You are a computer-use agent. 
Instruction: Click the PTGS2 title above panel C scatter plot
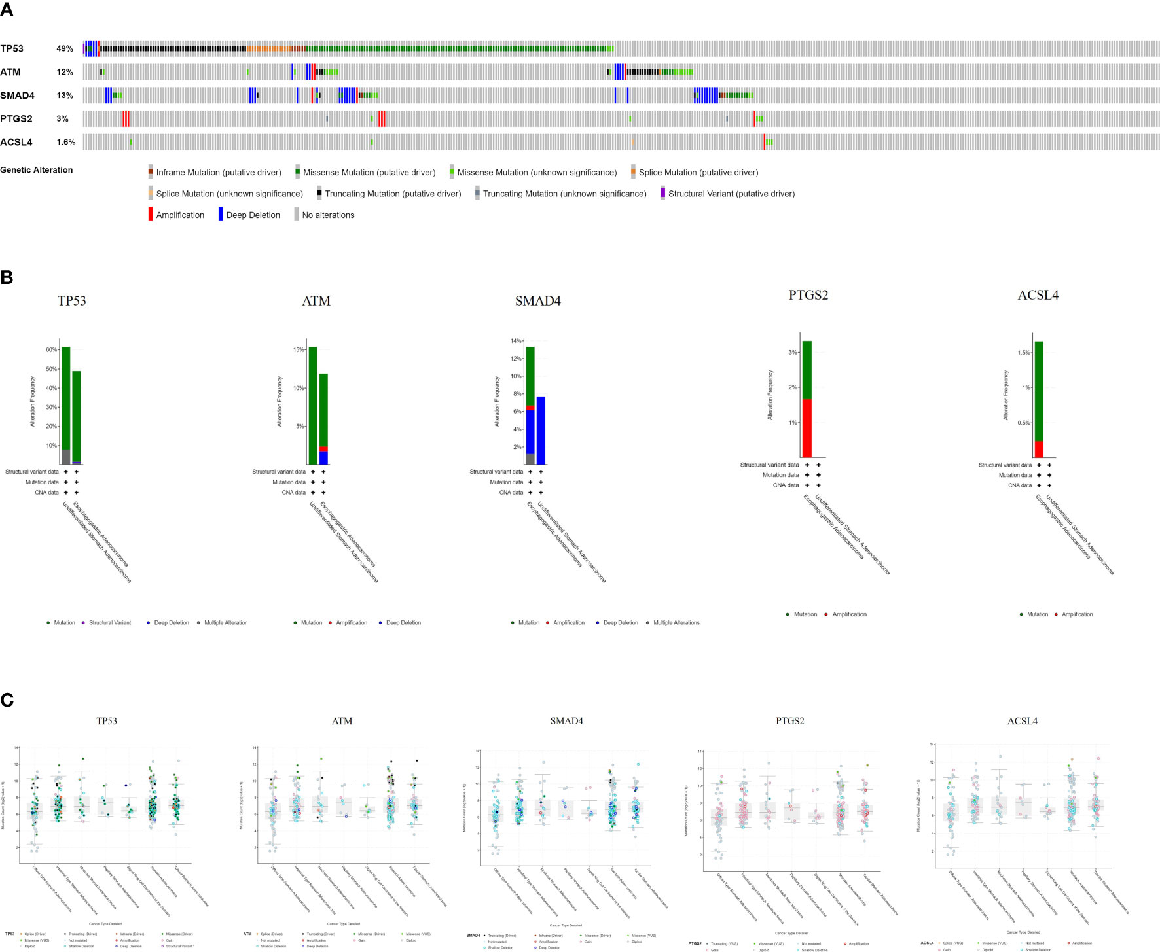pyautogui.click(x=790, y=721)
